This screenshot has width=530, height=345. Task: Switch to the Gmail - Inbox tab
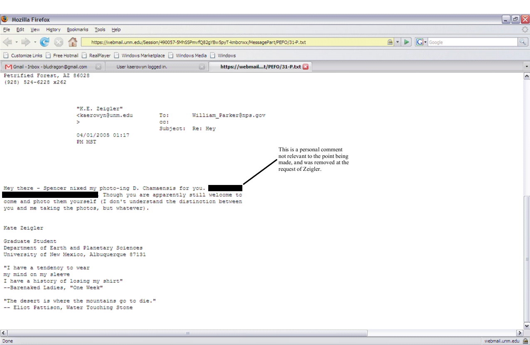tap(52, 67)
